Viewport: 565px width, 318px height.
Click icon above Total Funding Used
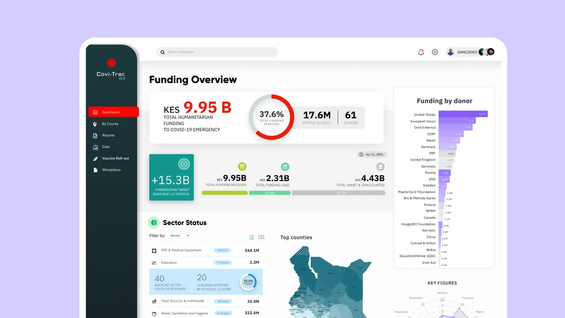click(x=285, y=167)
